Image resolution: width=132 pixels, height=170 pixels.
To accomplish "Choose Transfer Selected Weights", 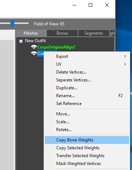I will 87,156.
